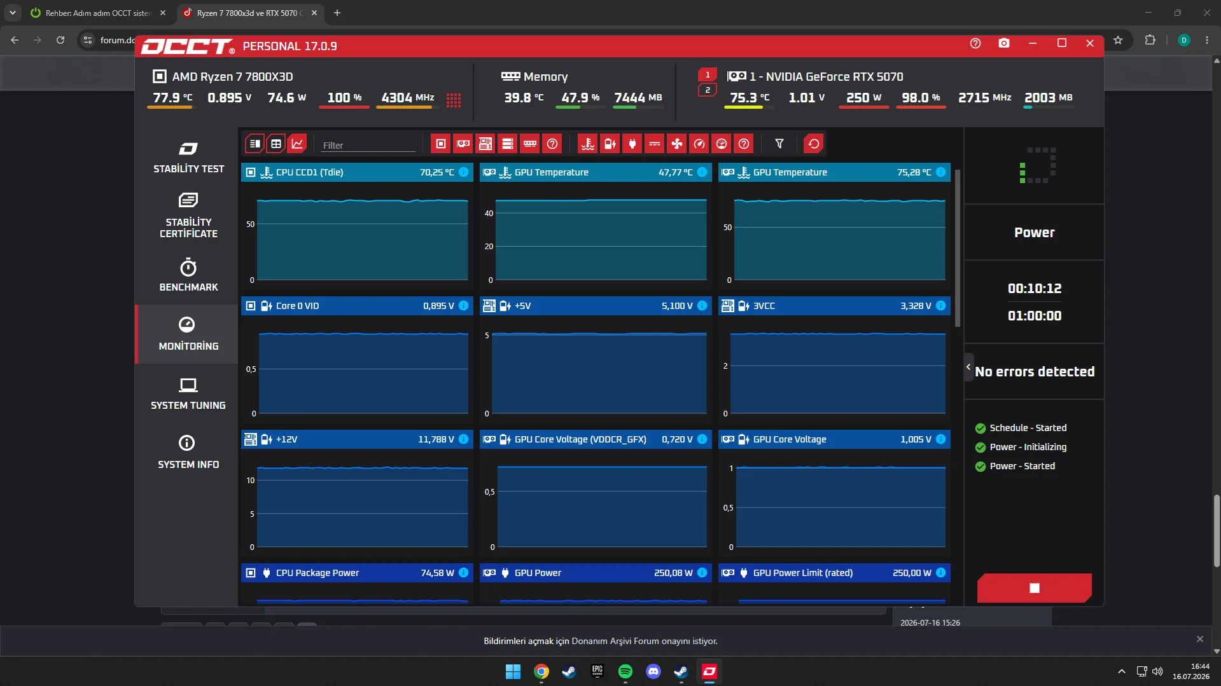Open the Windows Start menu
Viewport: 1221px width, 686px height.
(513, 671)
